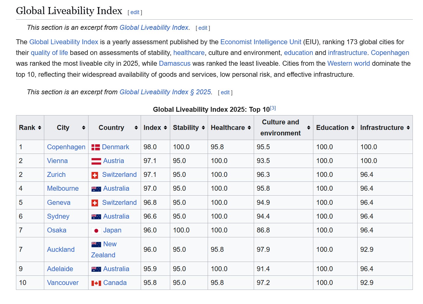The image size is (423, 304).
Task: Click the Canada flag icon
Action: [x=96, y=283]
